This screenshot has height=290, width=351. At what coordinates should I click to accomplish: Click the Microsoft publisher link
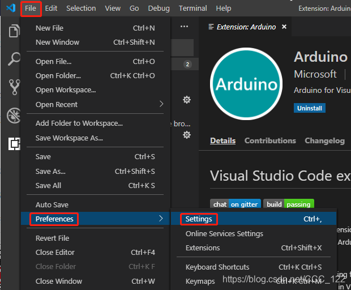(315, 74)
